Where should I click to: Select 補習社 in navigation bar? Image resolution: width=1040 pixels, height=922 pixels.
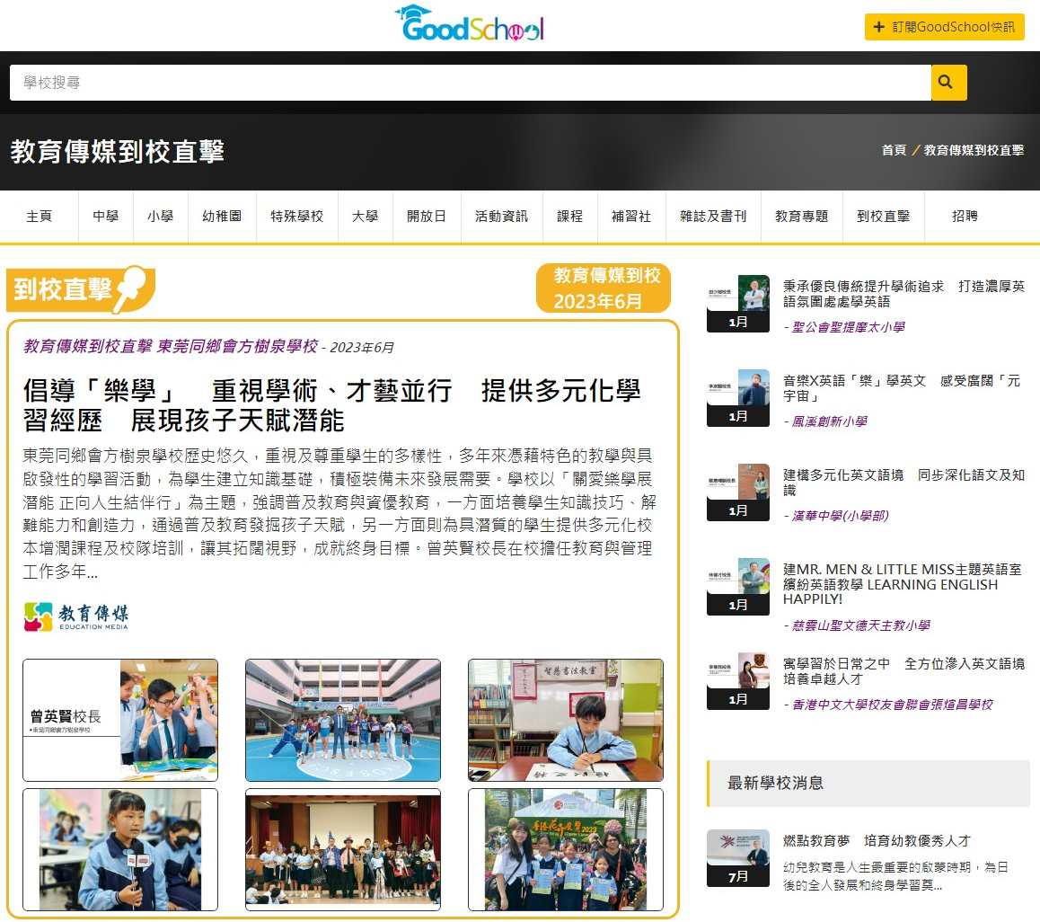click(631, 217)
